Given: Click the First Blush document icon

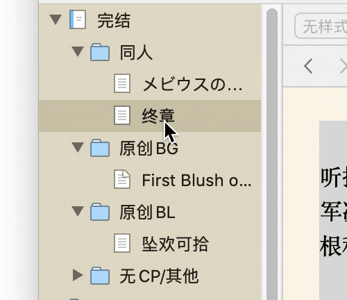Looking at the screenshot, I should pos(122,179).
